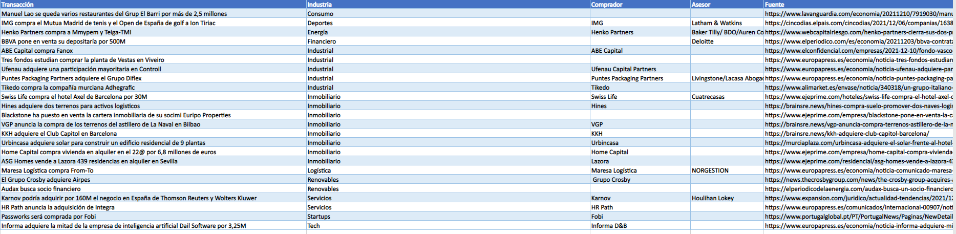Select the 'Informa D&B' comprador cell
The width and height of the screenshot is (956, 234).
pyautogui.click(x=640, y=226)
